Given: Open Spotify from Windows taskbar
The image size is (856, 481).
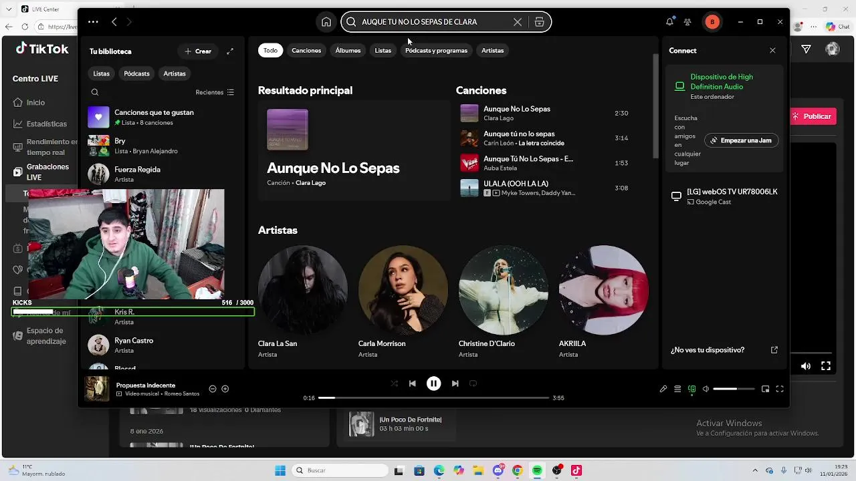Looking at the screenshot, I should tap(537, 470).
